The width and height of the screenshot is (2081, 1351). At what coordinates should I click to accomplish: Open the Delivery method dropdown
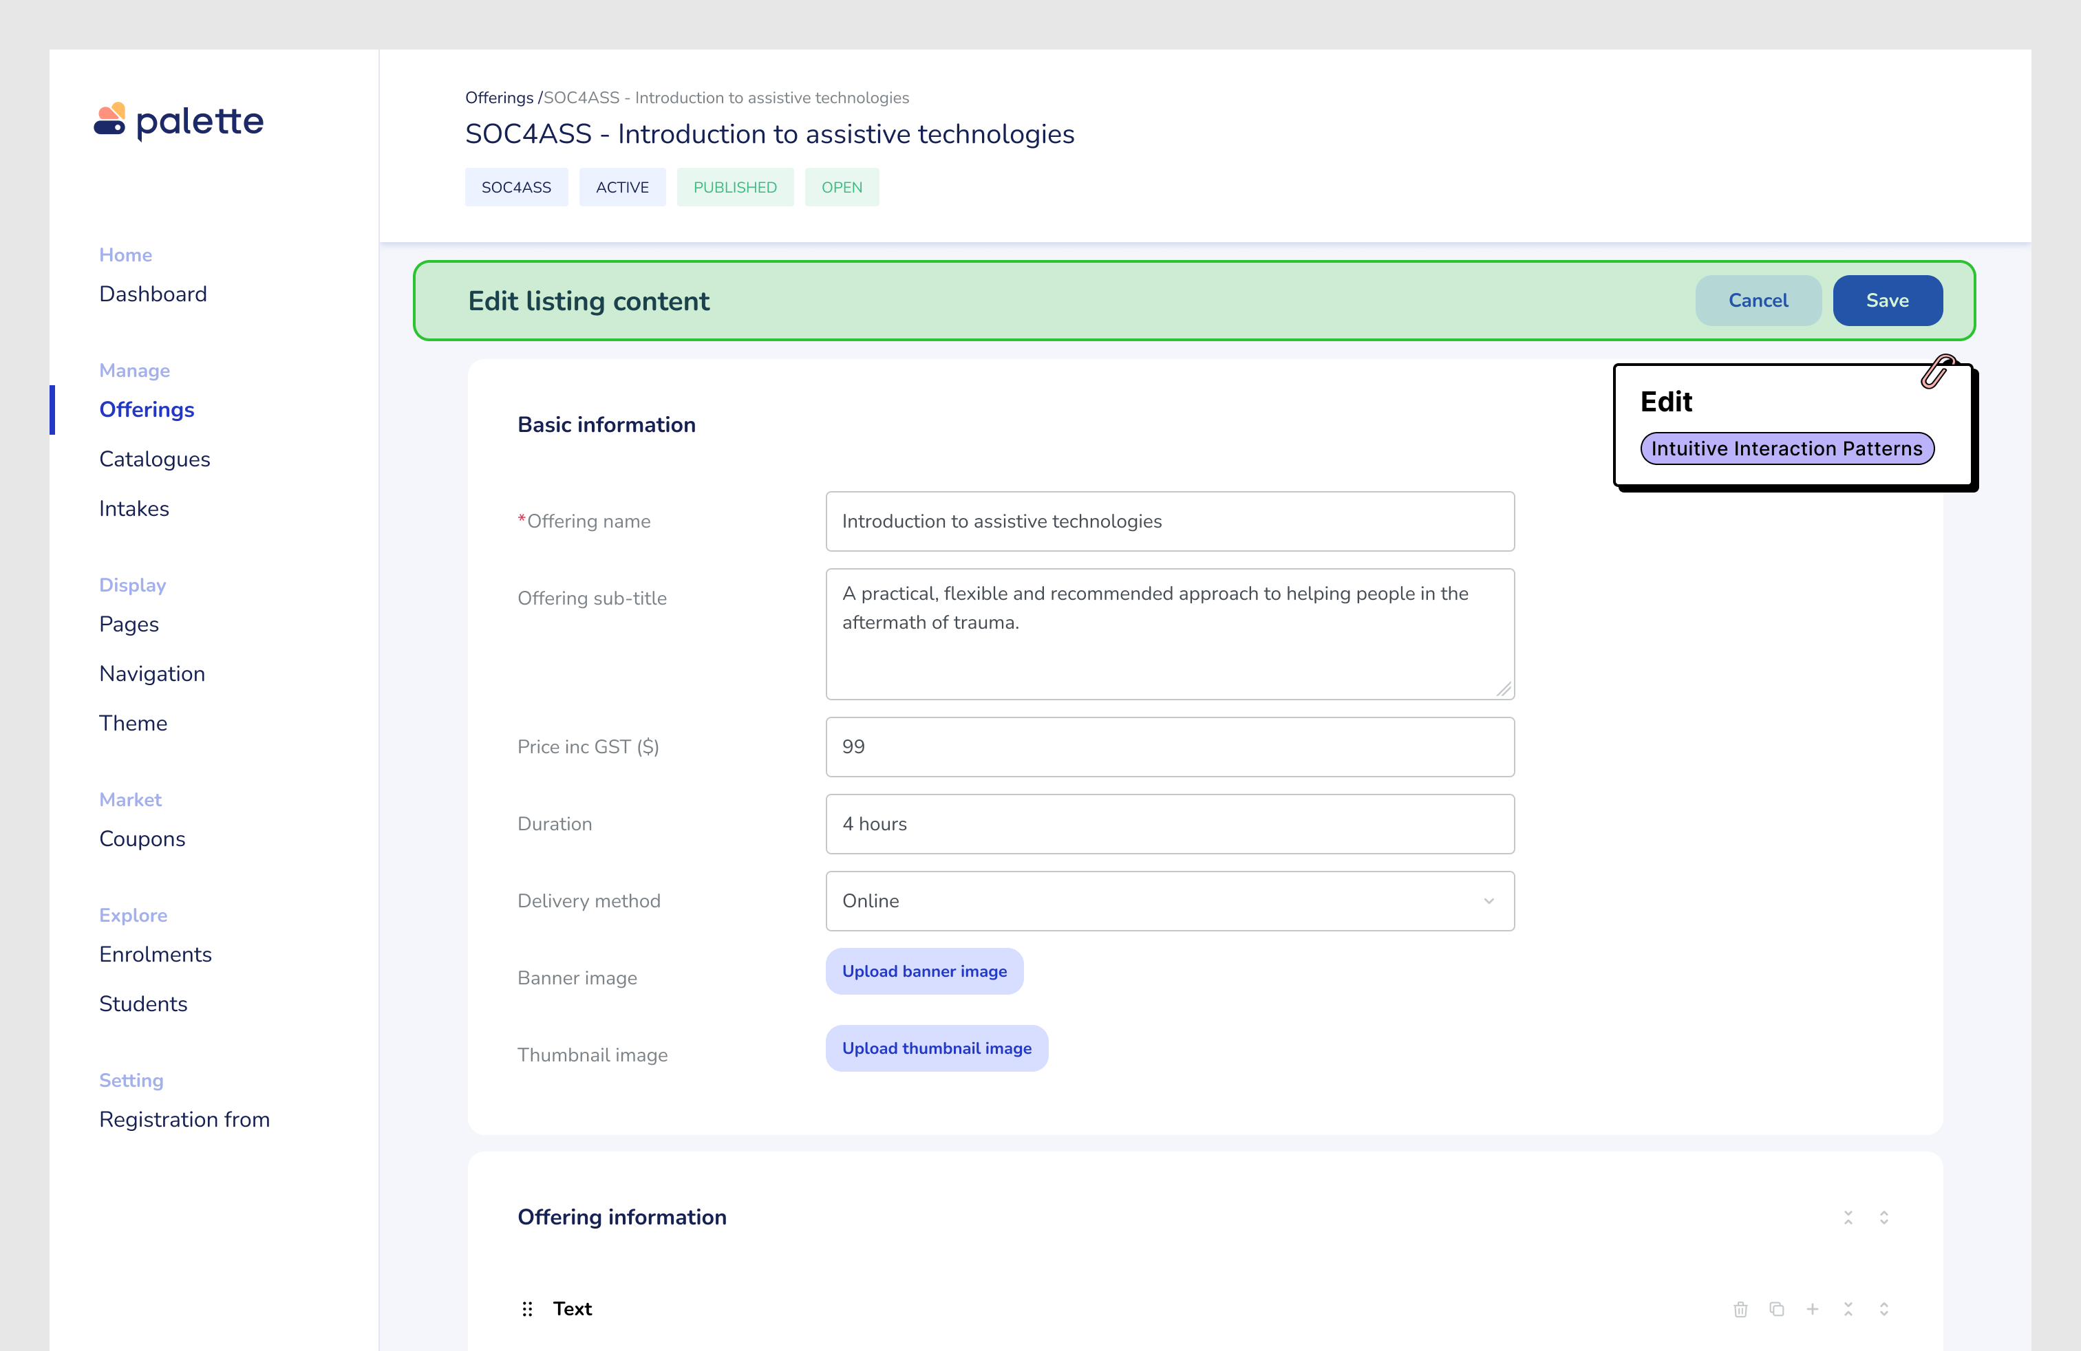pos(1169,900)
